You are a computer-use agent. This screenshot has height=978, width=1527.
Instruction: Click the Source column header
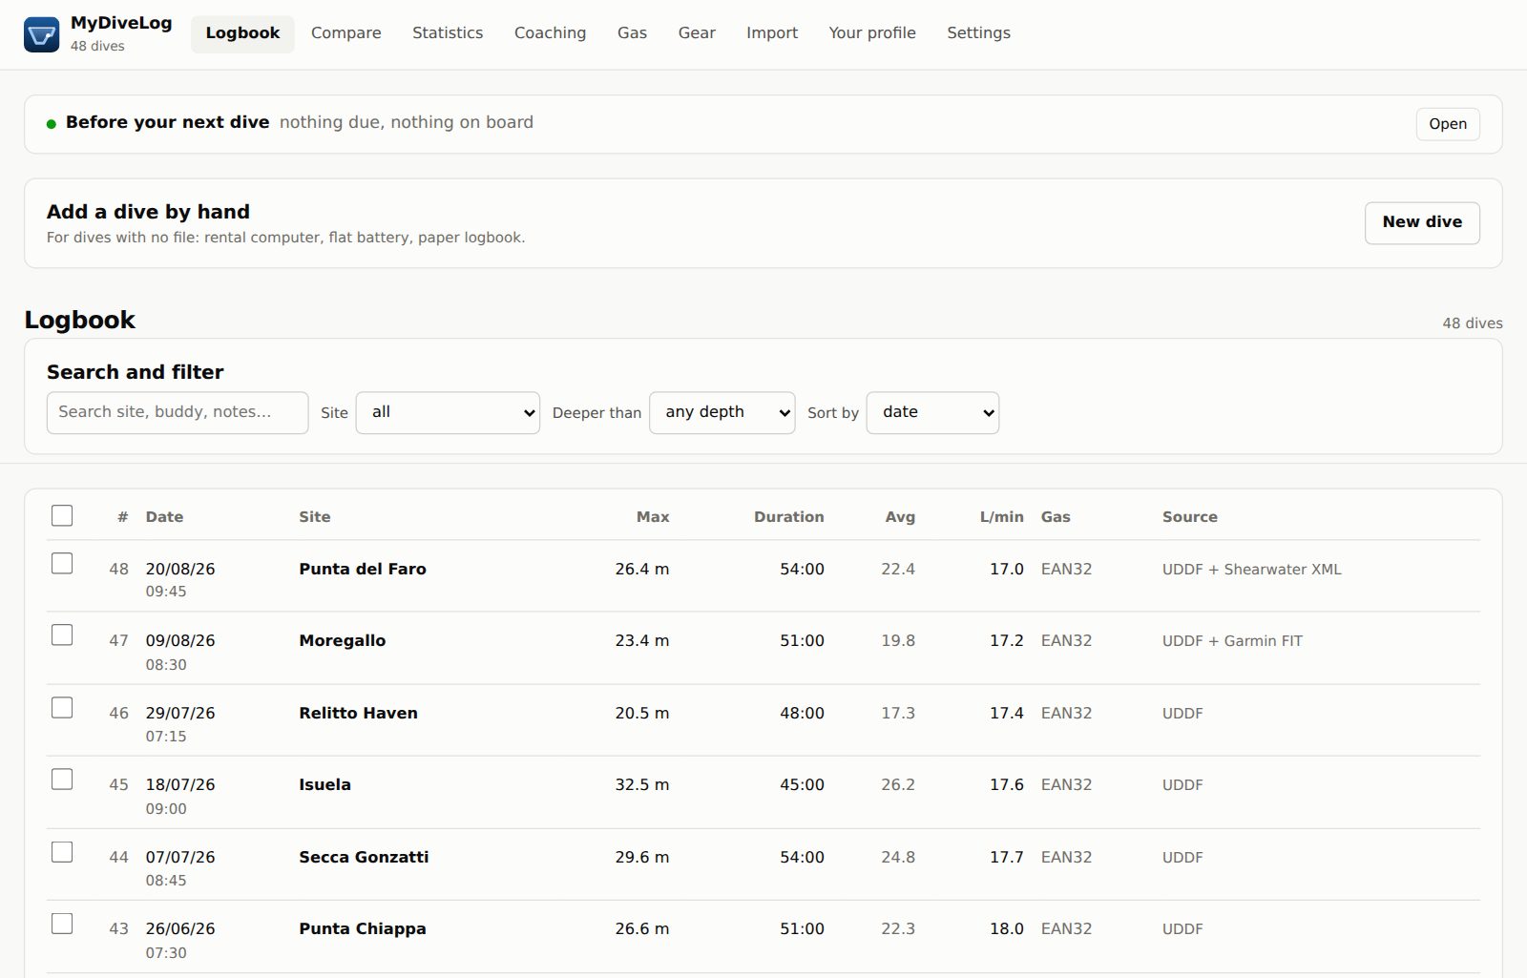coord(1190,516)
